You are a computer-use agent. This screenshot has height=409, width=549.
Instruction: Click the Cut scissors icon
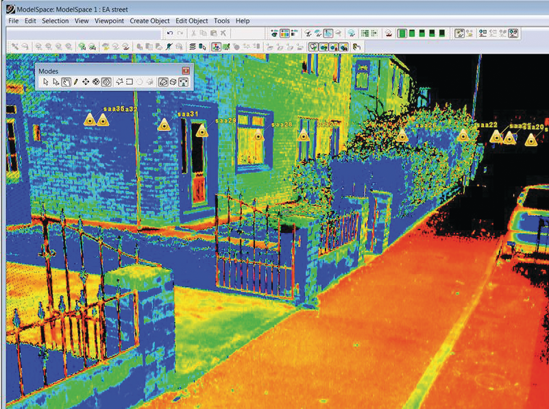[x=194, y=33]
